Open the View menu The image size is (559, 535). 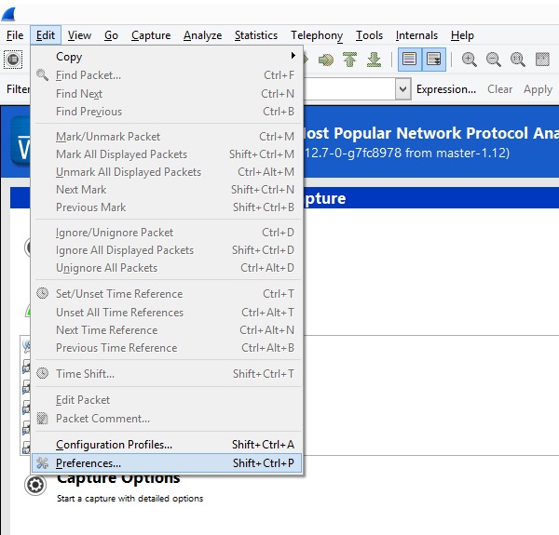(x=79, y=35)
